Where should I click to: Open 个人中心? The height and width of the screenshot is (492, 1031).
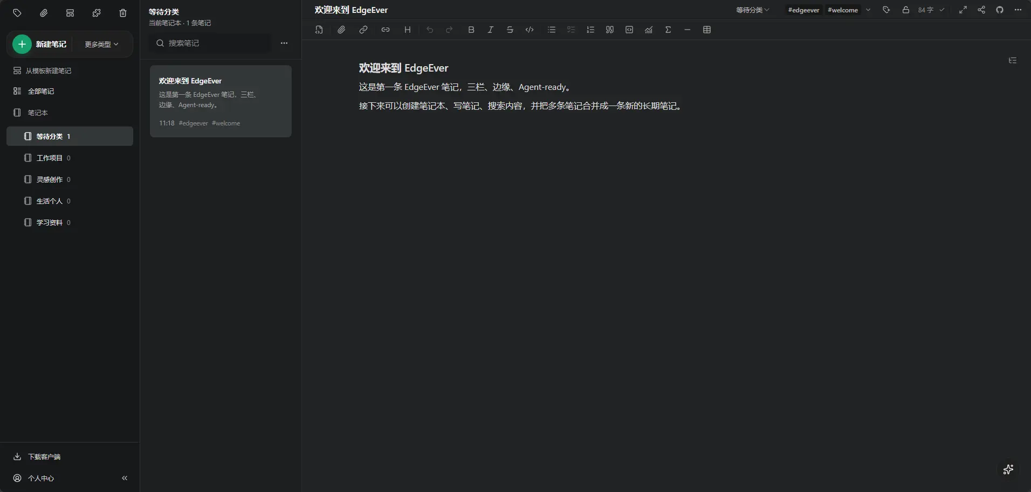tap(33, 478)
